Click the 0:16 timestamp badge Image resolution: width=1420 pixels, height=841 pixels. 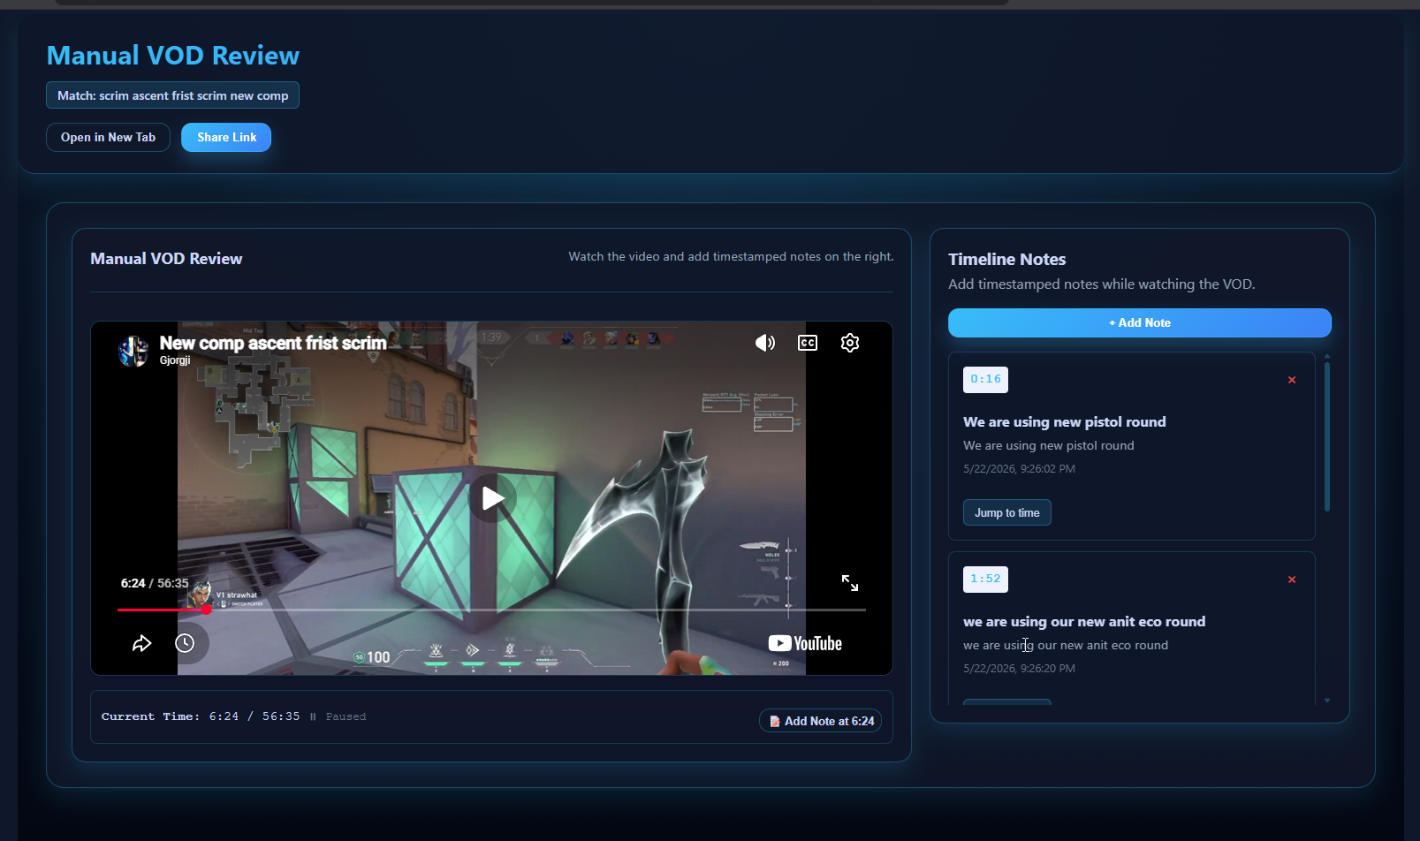[985, 379]
